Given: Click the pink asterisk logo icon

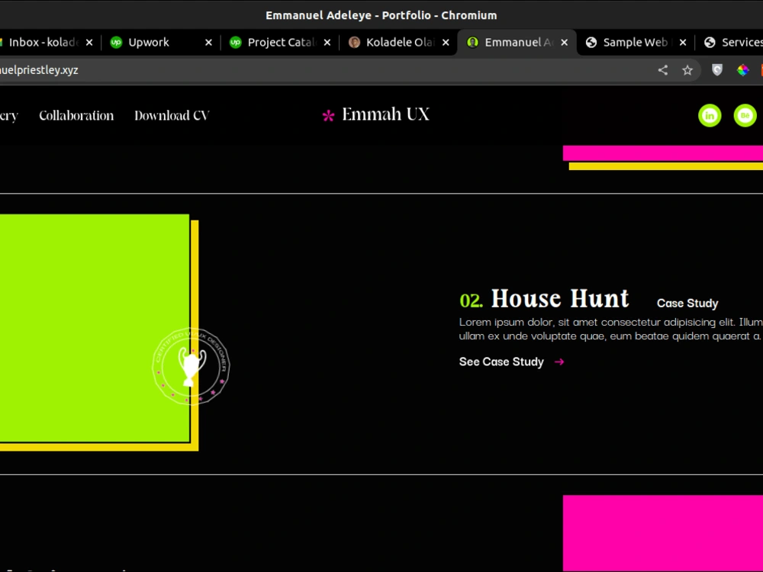Looking at the screenshot, I should (x=328, y=116).
